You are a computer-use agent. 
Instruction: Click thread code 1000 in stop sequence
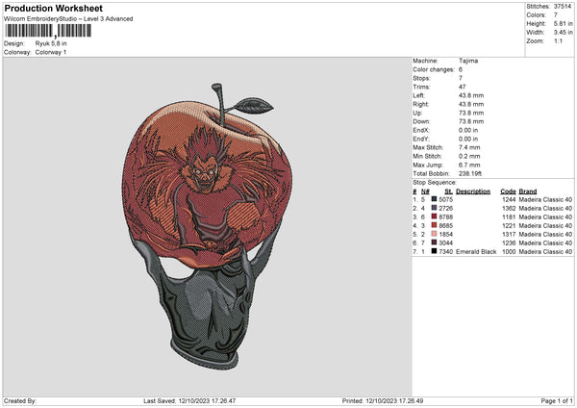point(509,251)
